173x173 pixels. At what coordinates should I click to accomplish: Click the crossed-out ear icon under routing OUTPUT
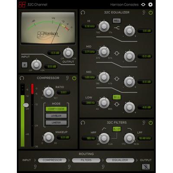click(x=146, y=167)
